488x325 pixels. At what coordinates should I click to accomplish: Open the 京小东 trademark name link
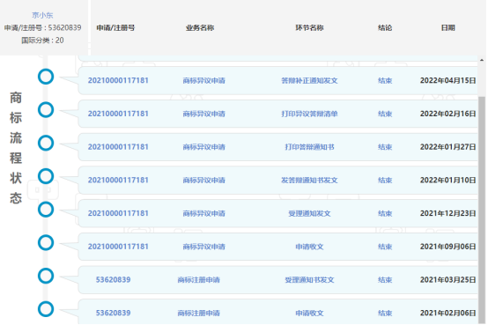point(42,15)
